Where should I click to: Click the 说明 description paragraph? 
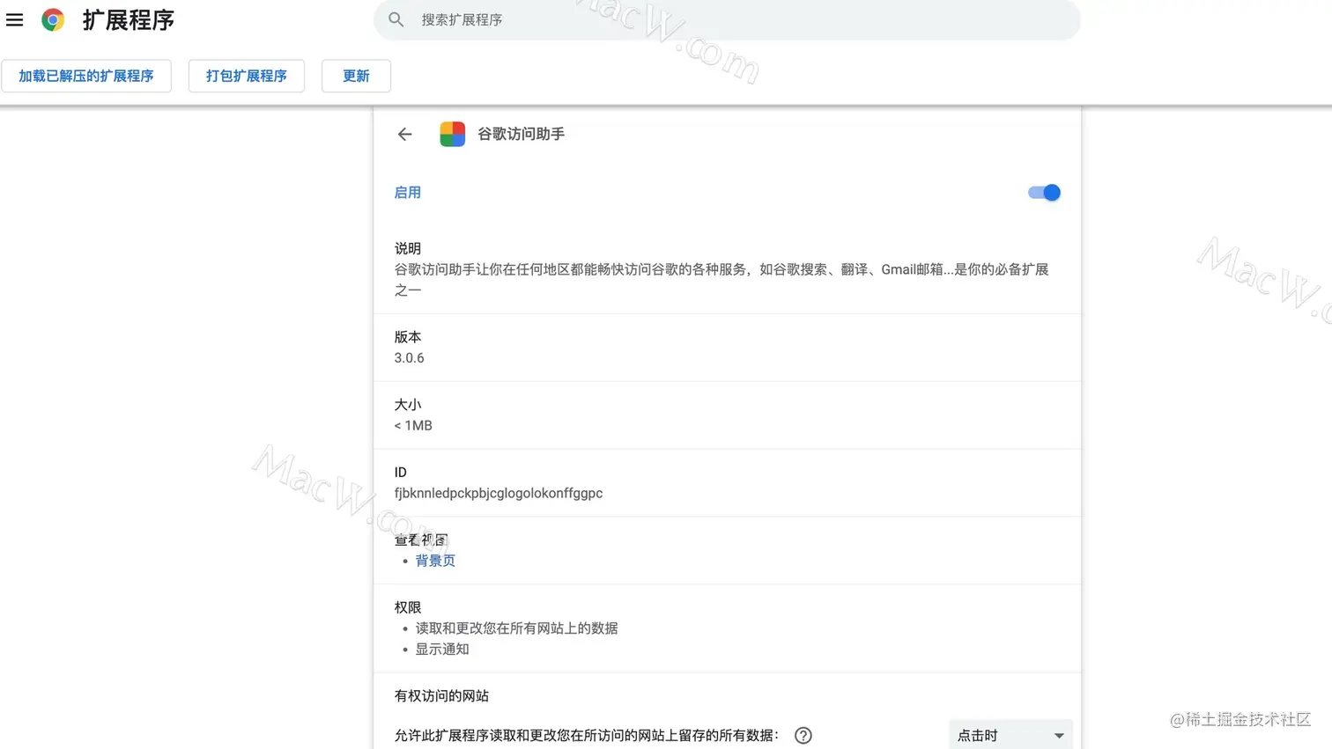[x=721, y=279]
